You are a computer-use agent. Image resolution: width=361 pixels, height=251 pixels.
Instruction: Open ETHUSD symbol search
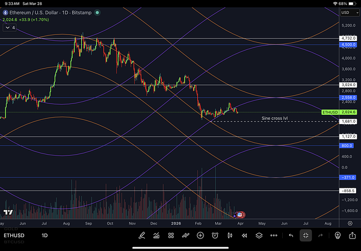click(13, 235)
